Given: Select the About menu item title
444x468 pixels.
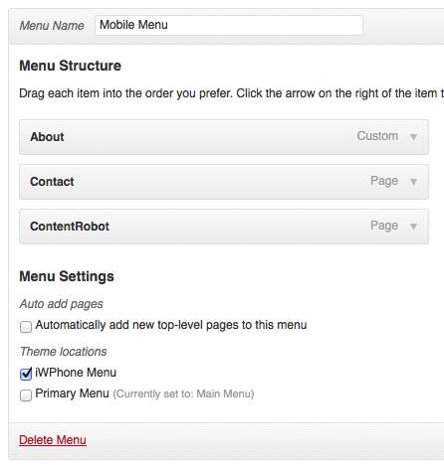Looking at the screenshot, I should [47, 137].
